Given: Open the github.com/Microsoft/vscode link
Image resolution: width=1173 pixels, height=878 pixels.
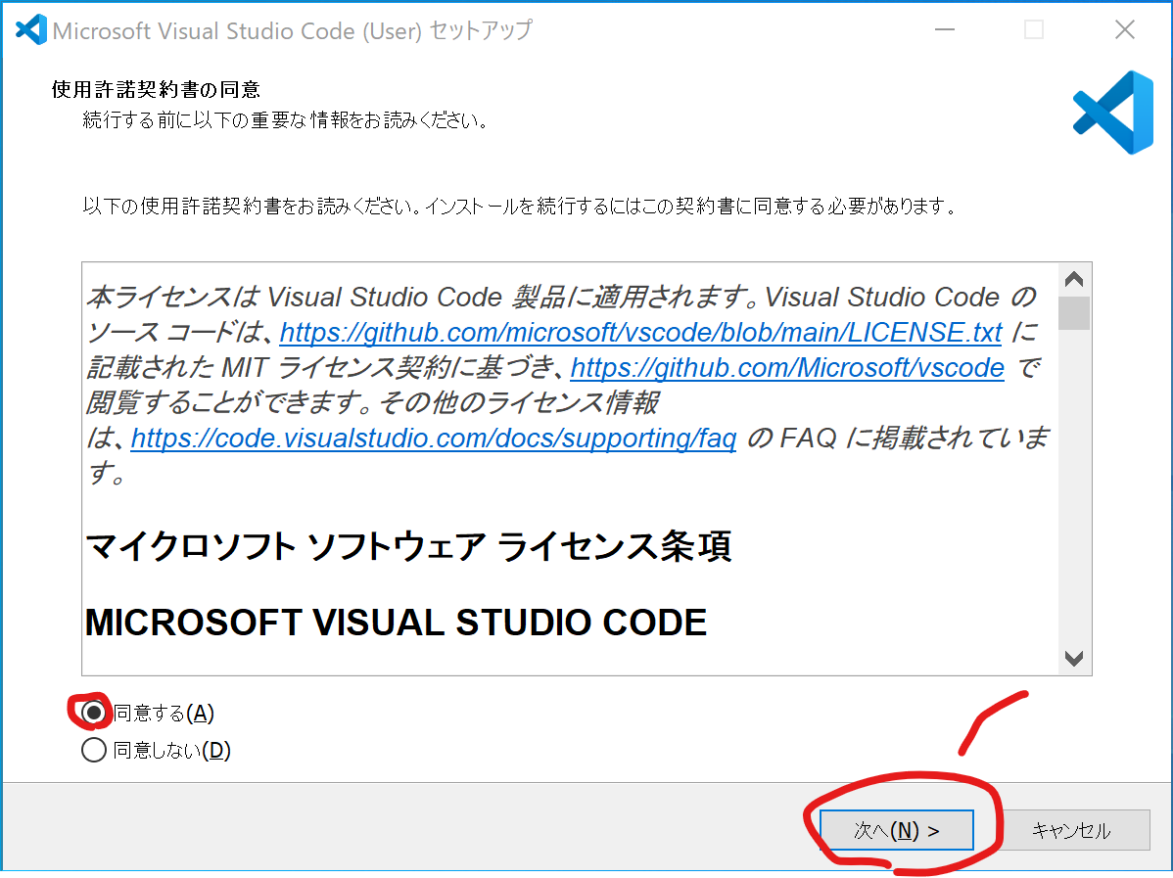Looking at the screenshot, I should [786, 368].
